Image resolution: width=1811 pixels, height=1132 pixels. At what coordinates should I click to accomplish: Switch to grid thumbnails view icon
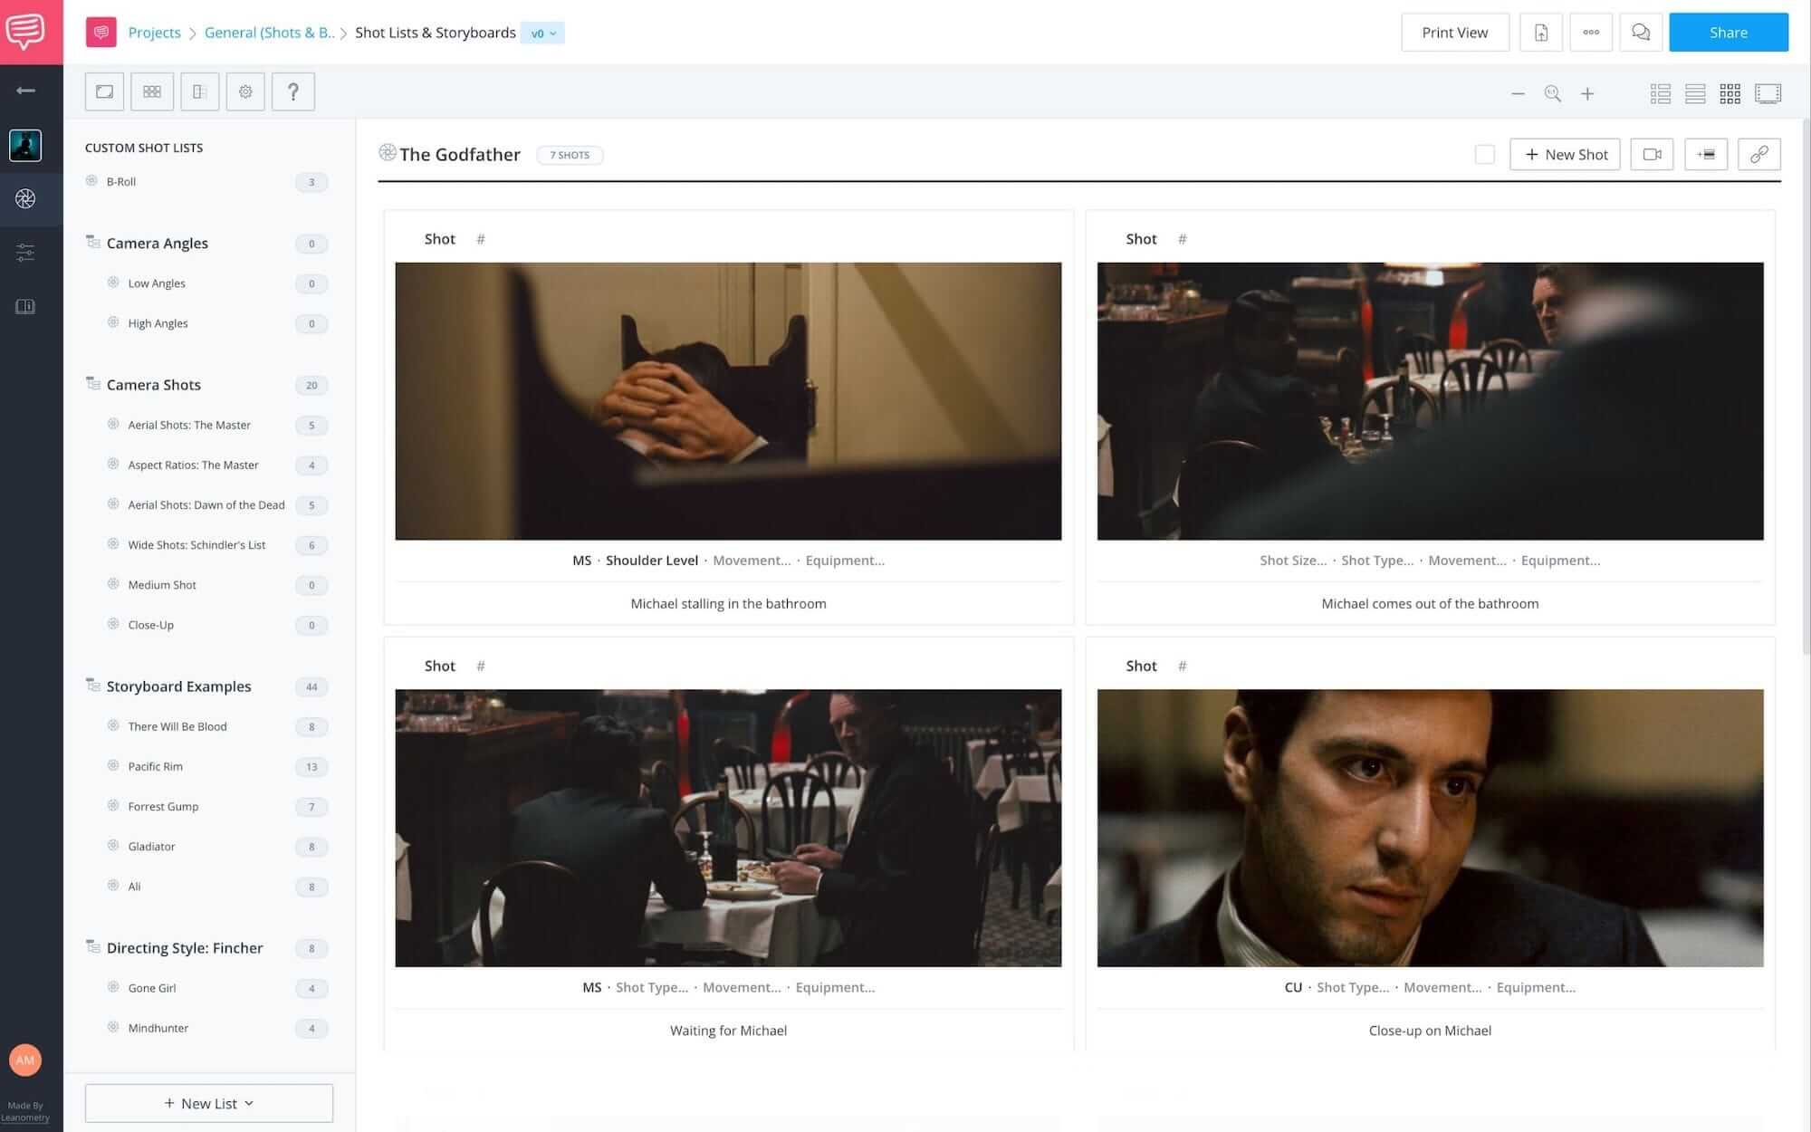[1730, 93]
